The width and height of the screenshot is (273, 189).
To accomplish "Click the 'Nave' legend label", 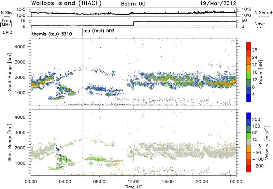I will point(260,24).
